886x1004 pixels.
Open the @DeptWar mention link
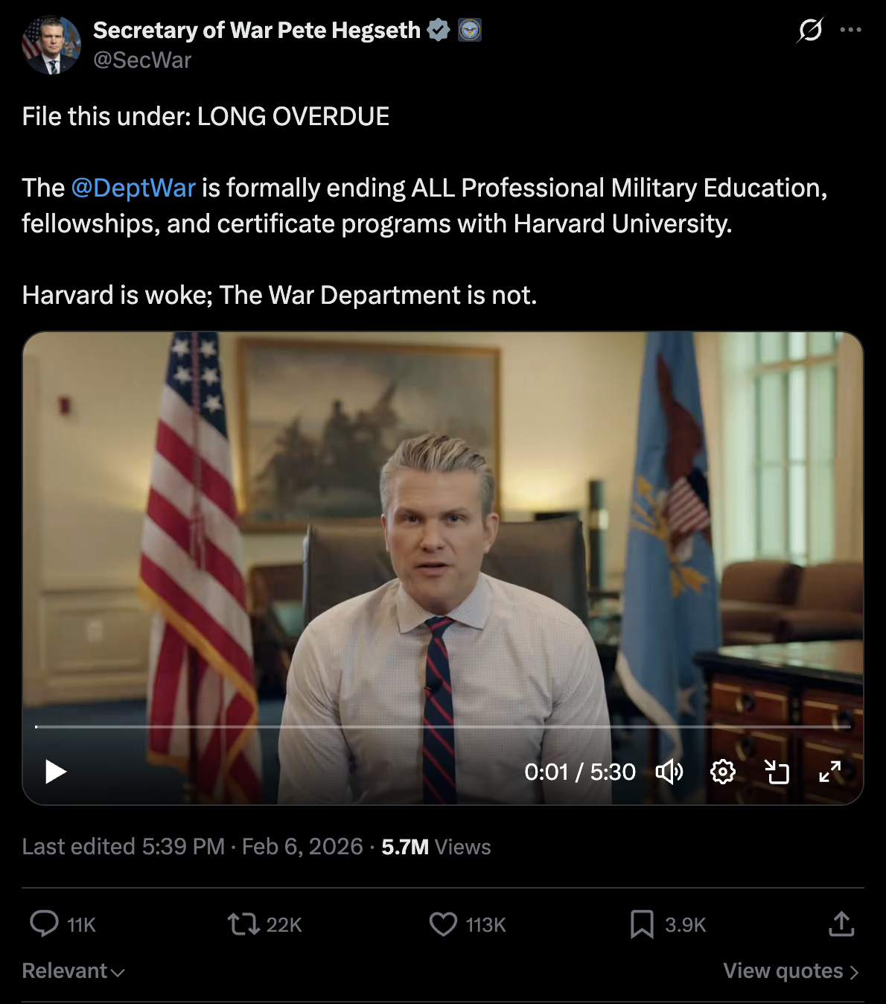coord(133,188)
